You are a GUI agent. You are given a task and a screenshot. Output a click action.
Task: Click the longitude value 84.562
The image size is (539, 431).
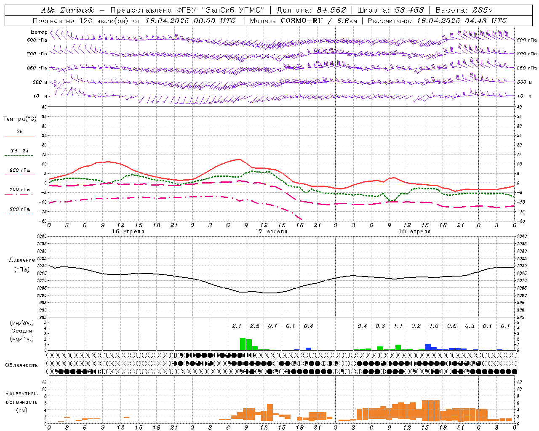point(331,10)
